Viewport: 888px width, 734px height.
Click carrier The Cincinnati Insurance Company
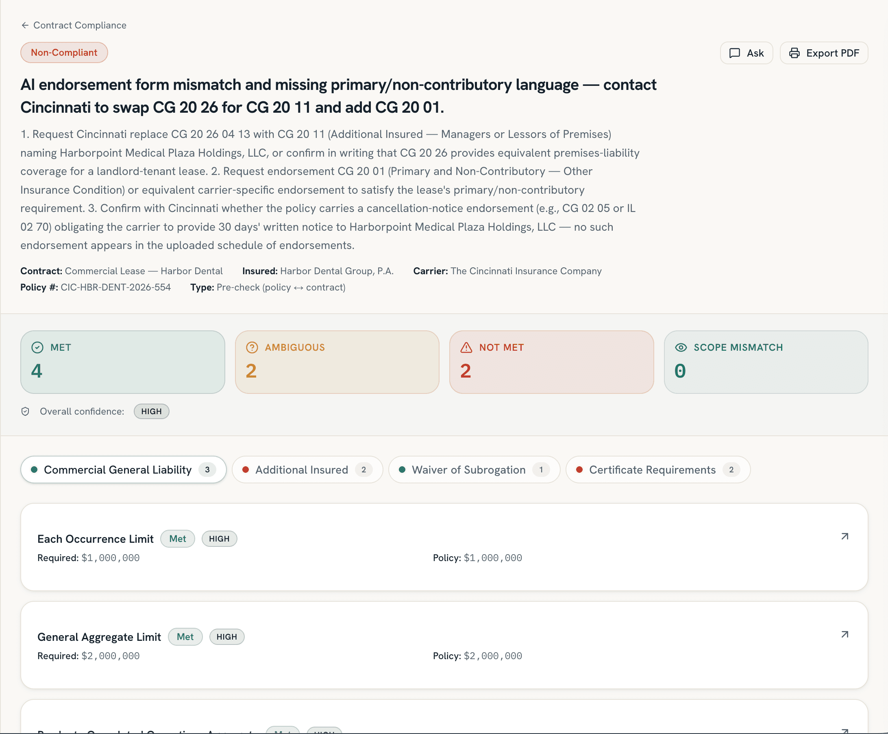526,271
